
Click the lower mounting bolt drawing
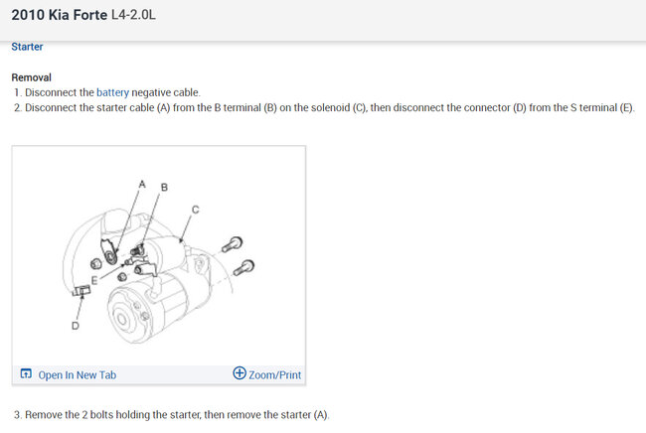[x=243, y=267]
